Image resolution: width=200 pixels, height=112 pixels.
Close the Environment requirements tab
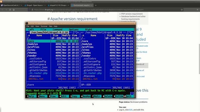point(92,5)
